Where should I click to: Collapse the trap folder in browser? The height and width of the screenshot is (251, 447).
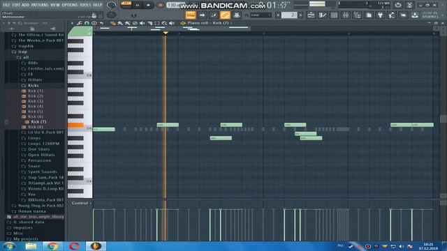click(22, 52)
